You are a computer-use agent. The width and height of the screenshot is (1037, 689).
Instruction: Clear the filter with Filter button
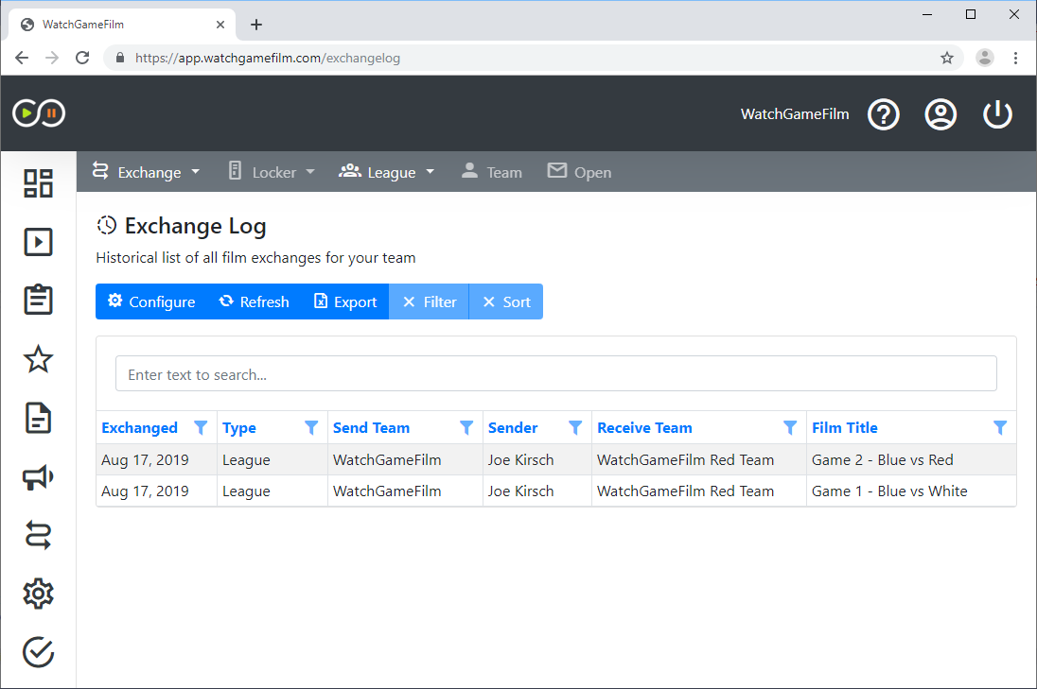click(x=430, y=301)
